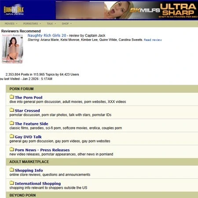Click the 'shoppers outside the US' description

click(x=48, y=188)
